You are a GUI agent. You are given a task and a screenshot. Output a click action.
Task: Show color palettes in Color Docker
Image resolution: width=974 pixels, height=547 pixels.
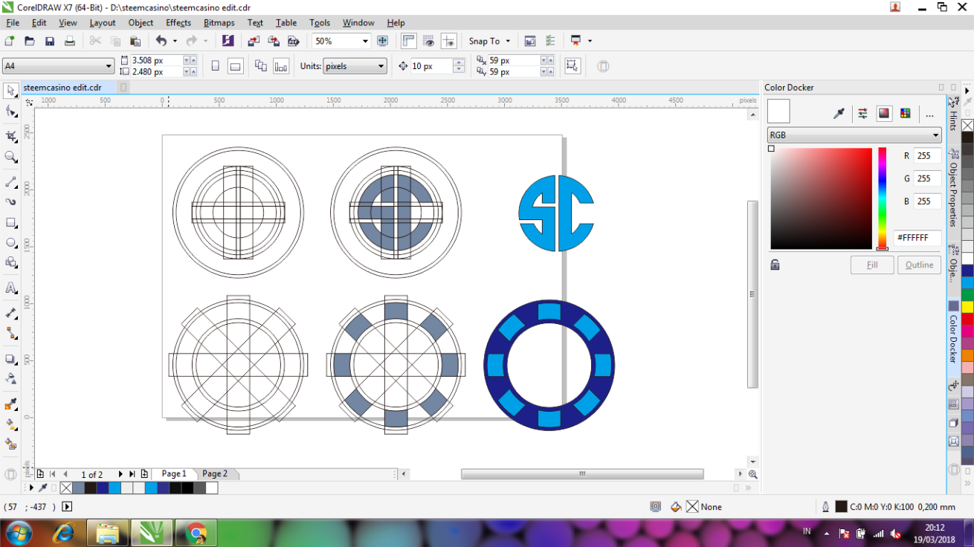pos(905,113)
